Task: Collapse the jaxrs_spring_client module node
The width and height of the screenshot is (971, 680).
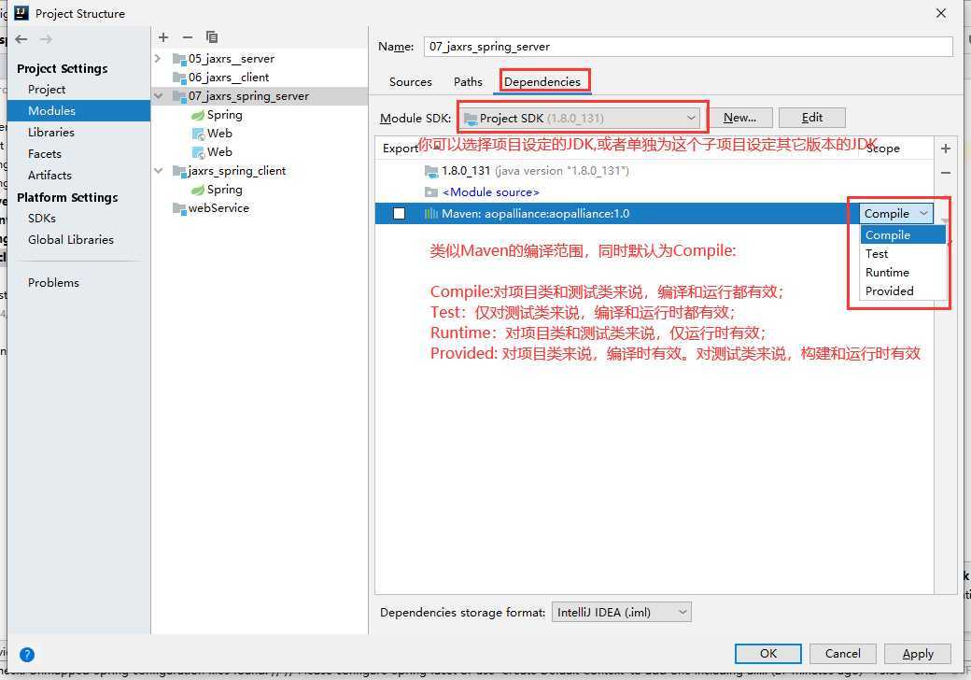Action: 159,170
